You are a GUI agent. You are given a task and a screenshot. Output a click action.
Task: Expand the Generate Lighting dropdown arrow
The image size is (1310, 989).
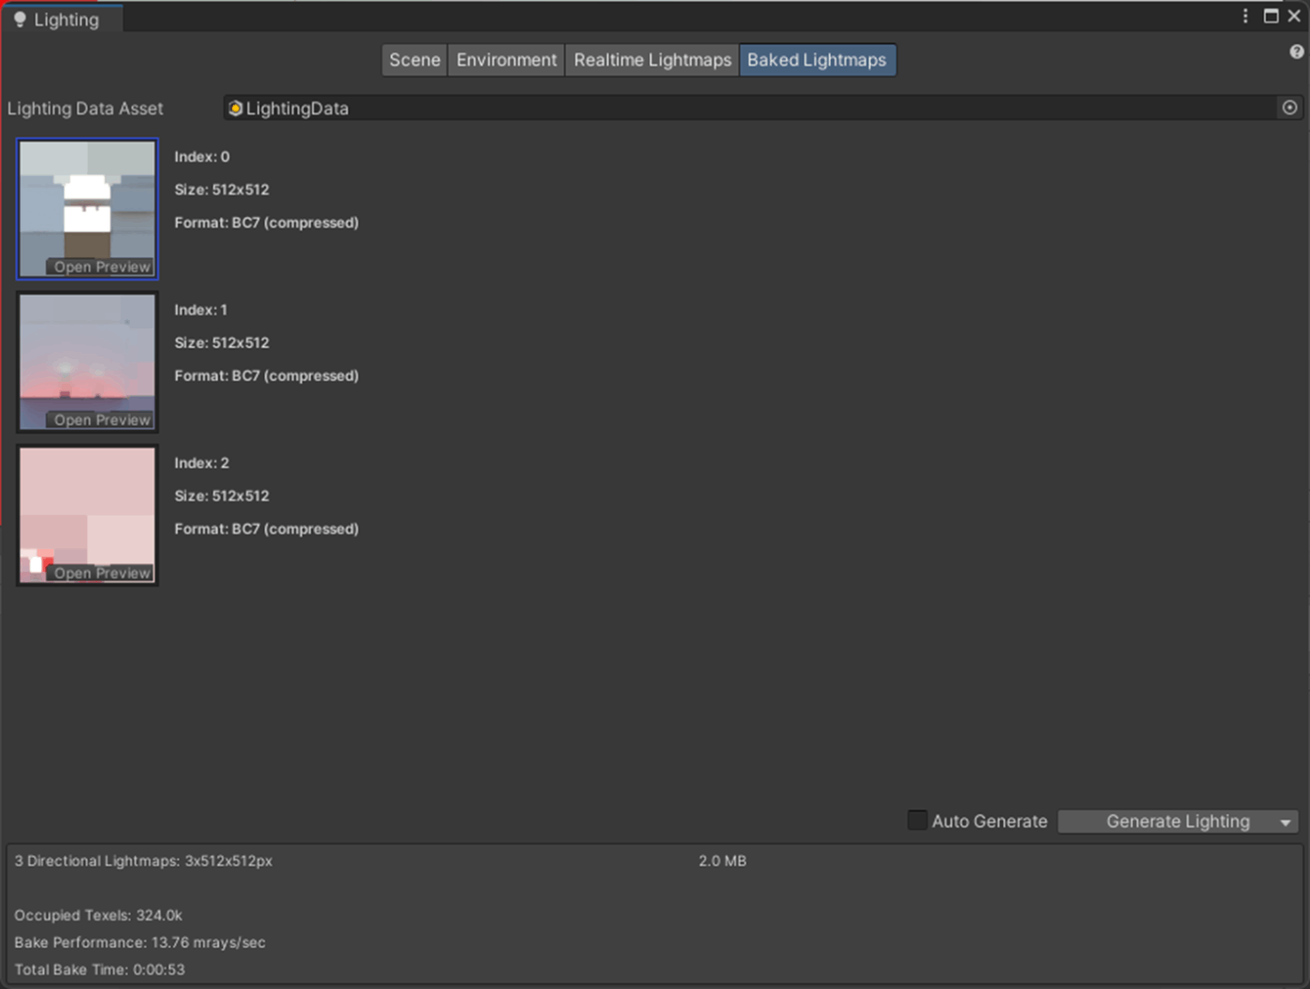(x=1286, y=822)
